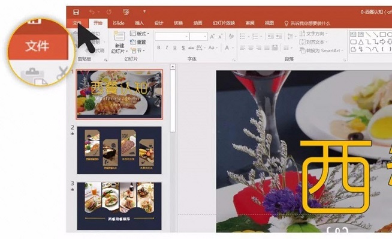Image resolution: width=392 pixels, height=239 pixels.
Task: Redo the last action
Action: tap(109, 12)
